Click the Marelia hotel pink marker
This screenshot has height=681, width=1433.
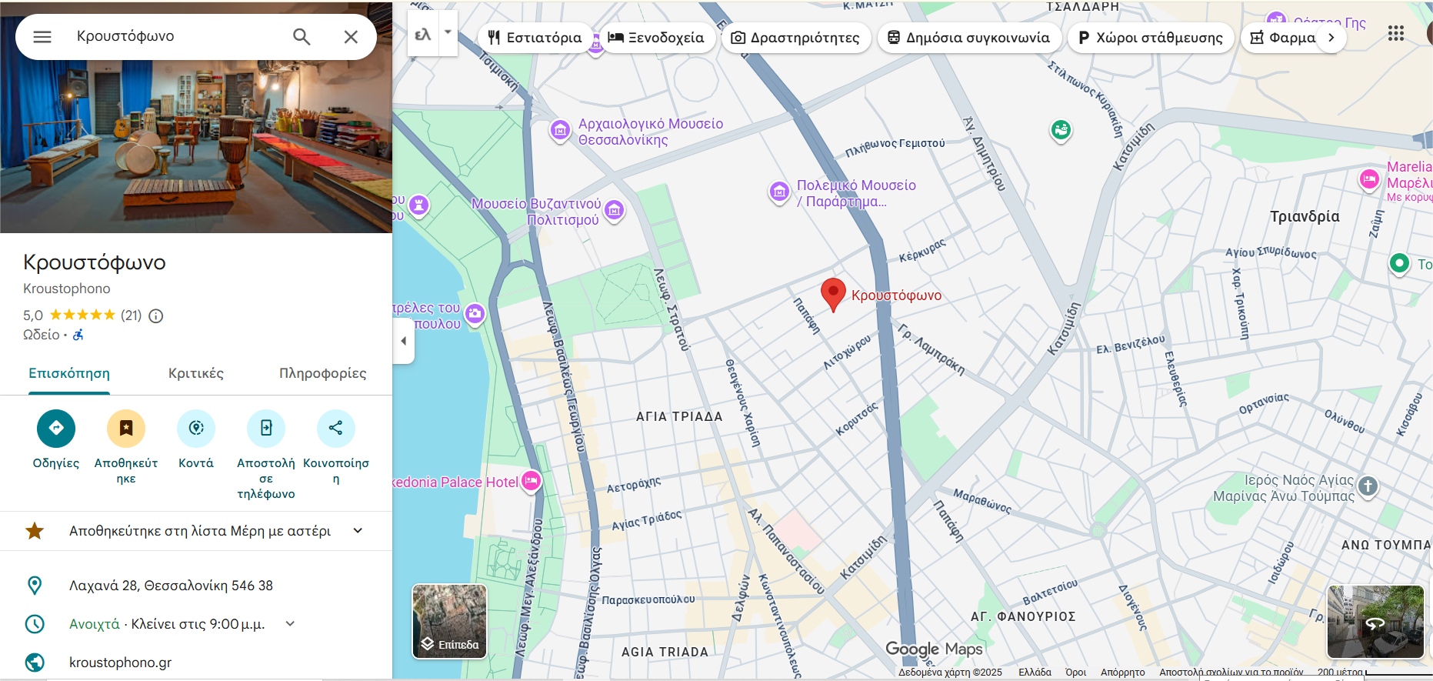pyautogui.click(x=1369, y=179)
